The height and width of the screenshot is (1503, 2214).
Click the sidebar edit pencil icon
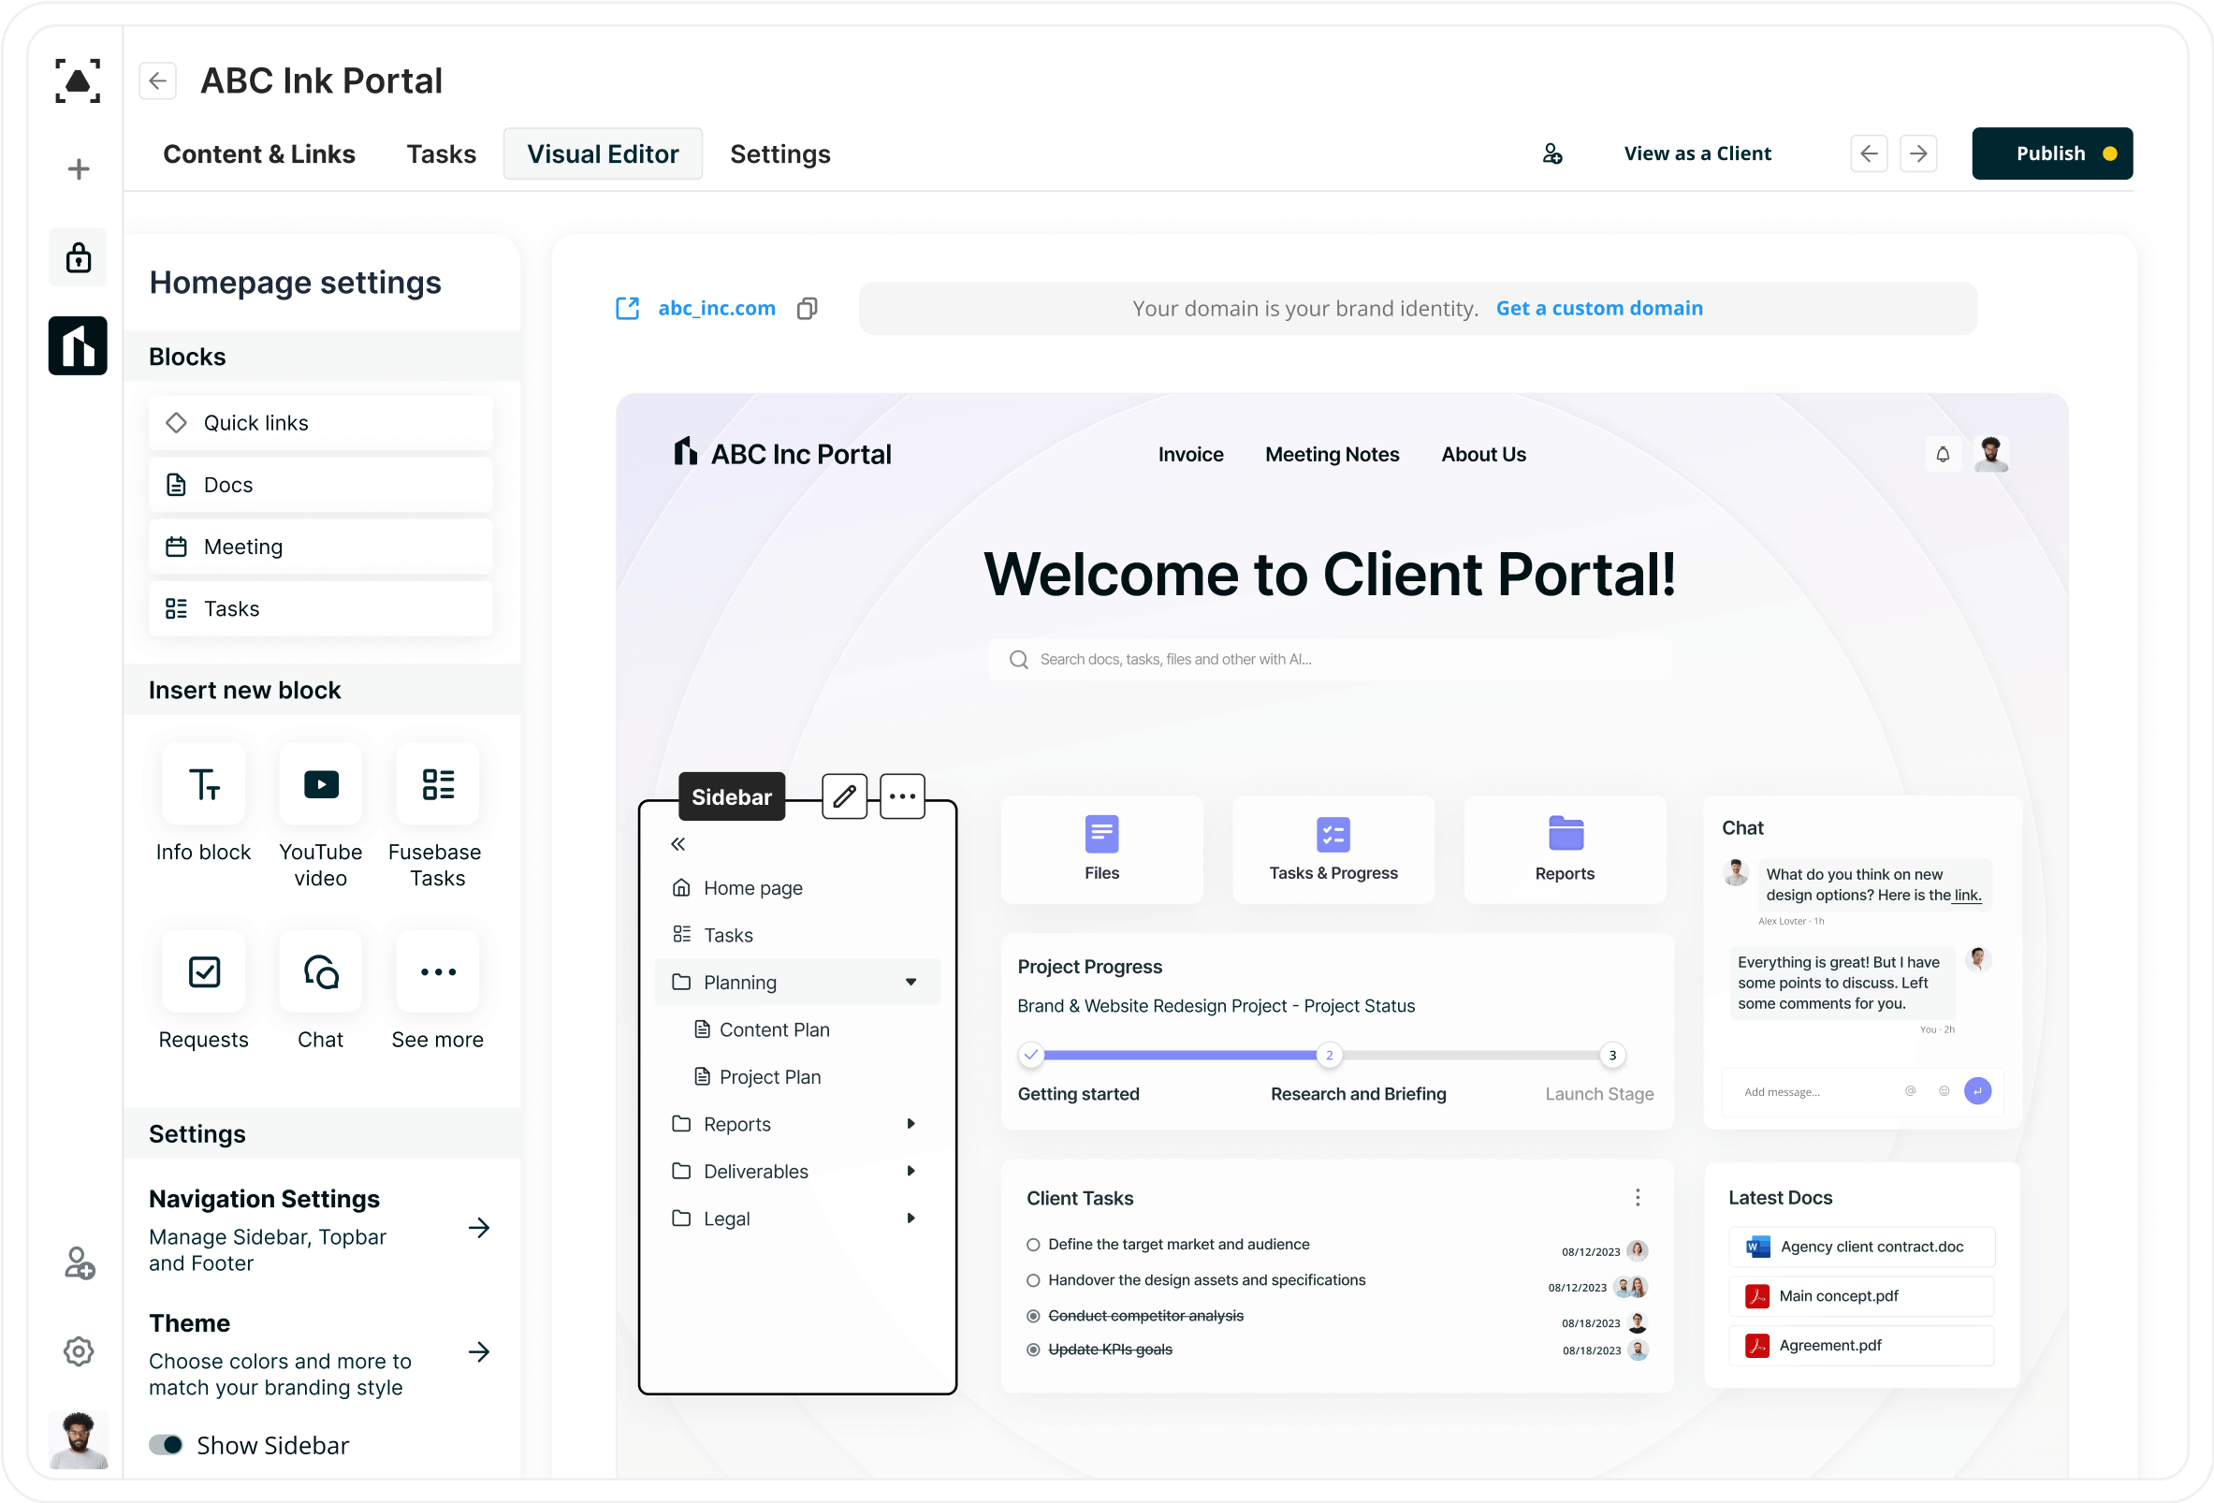844,796
